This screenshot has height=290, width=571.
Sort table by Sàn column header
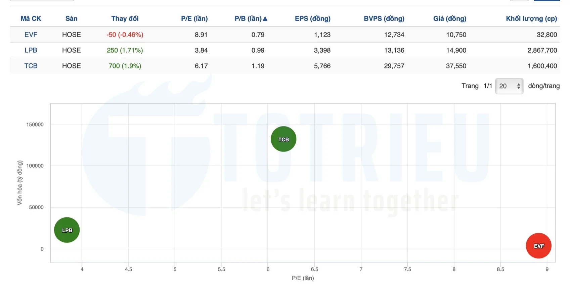click(x=71, y=19)
